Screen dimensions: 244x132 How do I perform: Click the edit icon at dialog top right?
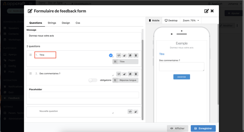tap(206, 11)
